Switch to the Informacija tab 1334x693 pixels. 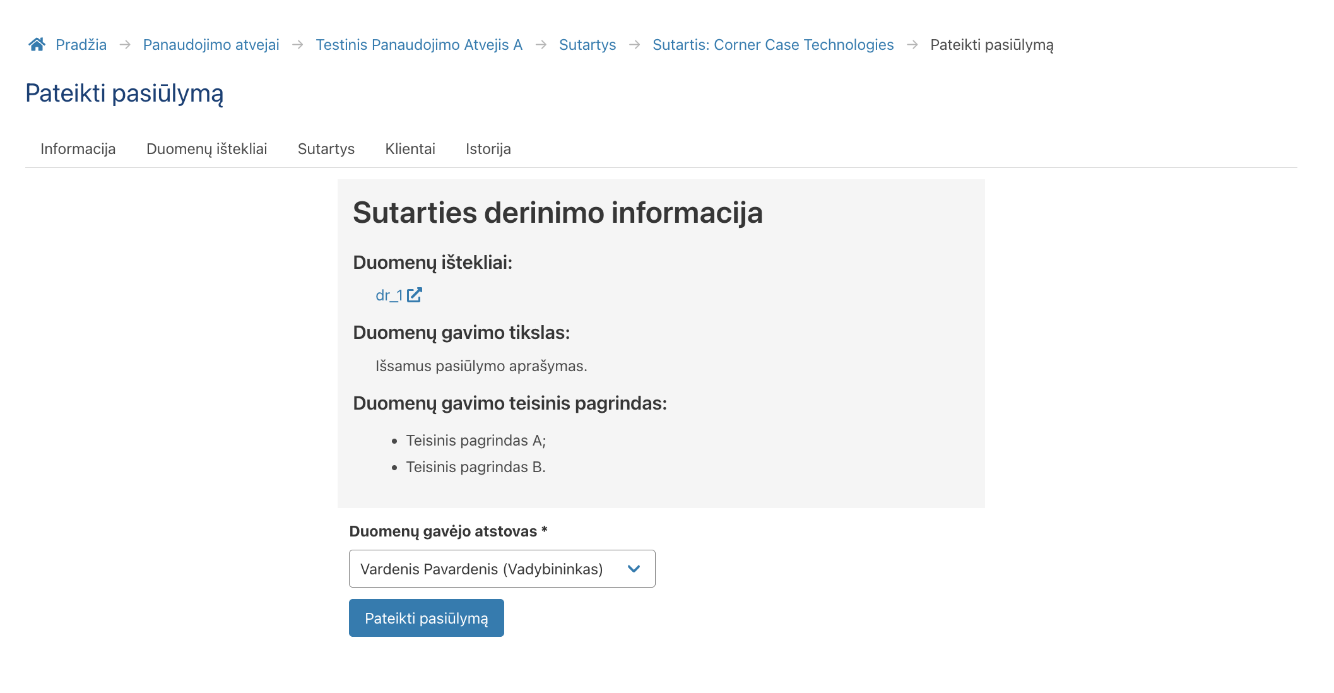[78, 149]
